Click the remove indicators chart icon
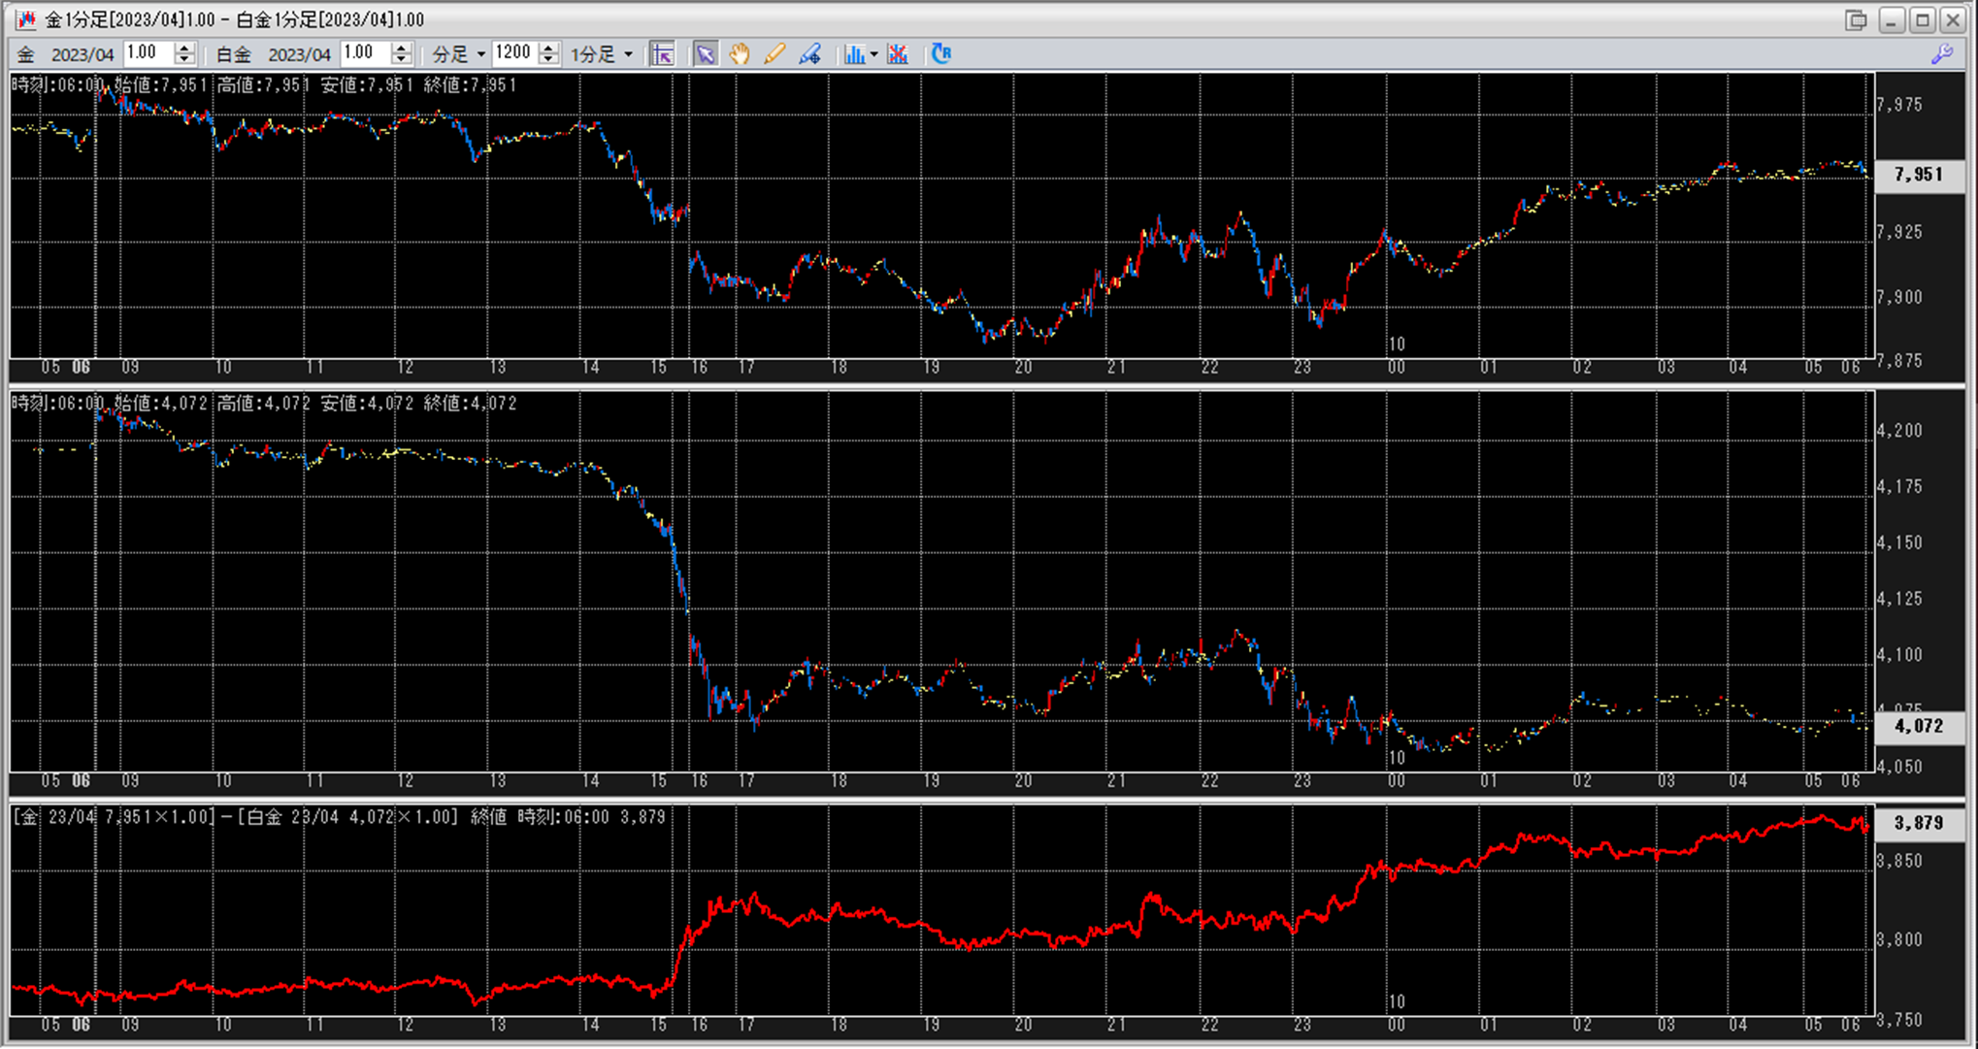This screenshot has height=1049, width=1978. pos(898,54)
